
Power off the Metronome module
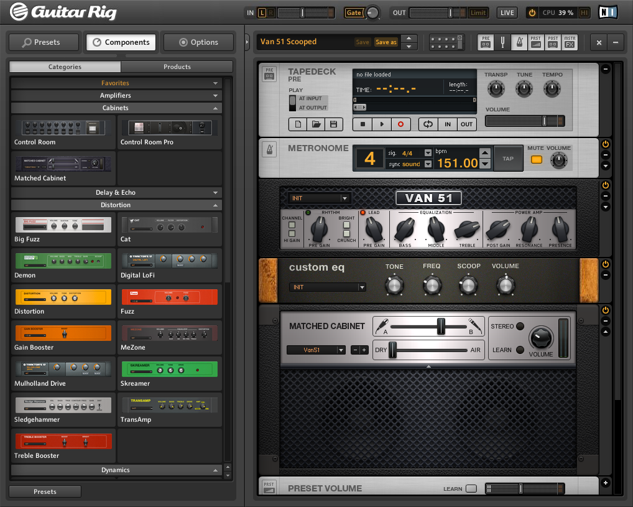606,144
